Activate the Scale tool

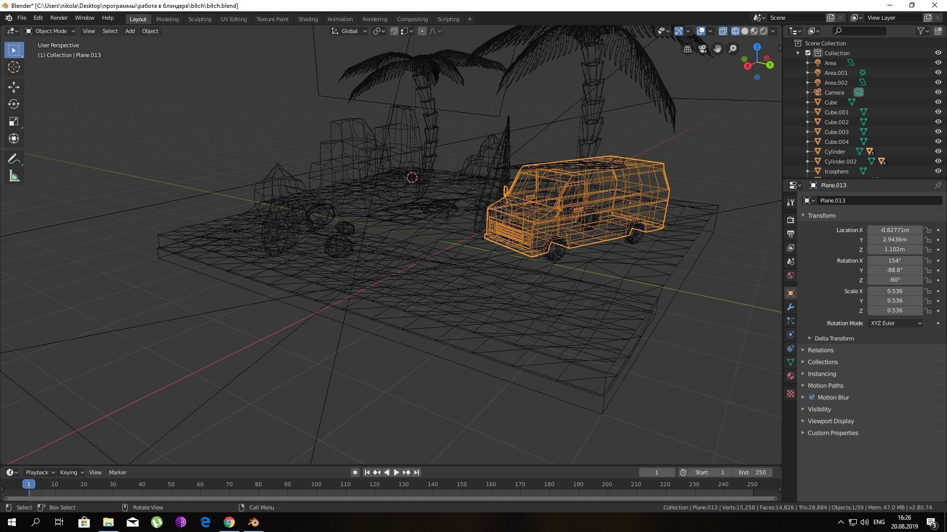click(14, 121)
